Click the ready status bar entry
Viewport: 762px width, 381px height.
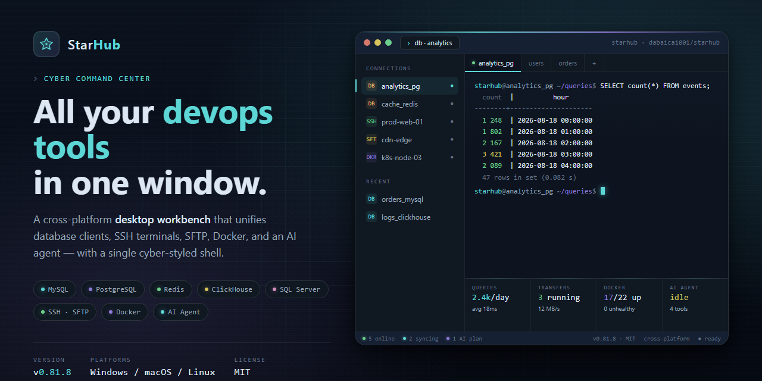click(x=710, y=339)
